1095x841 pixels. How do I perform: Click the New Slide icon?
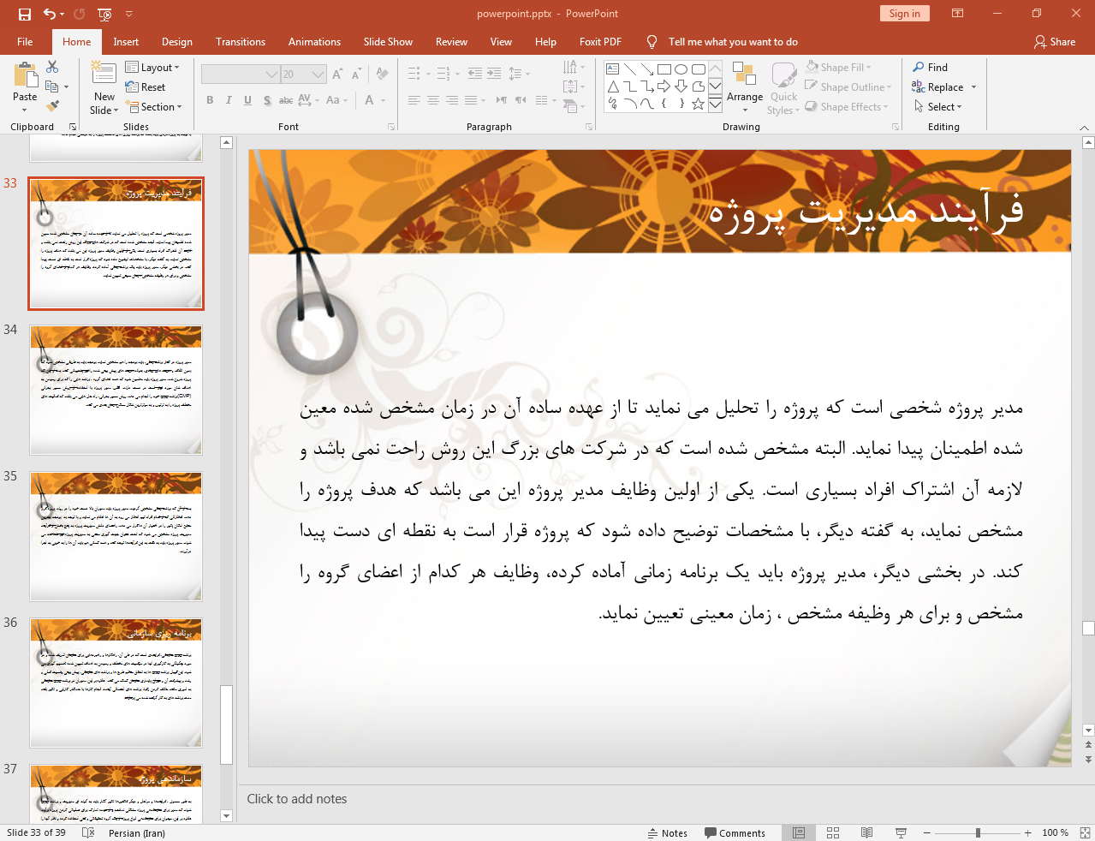pyautogui.click(x=104, y=74)
